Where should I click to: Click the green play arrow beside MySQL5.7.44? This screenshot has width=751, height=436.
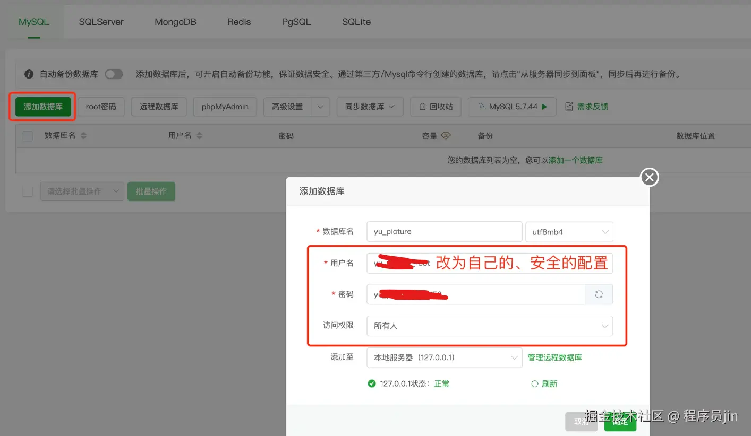544,107
